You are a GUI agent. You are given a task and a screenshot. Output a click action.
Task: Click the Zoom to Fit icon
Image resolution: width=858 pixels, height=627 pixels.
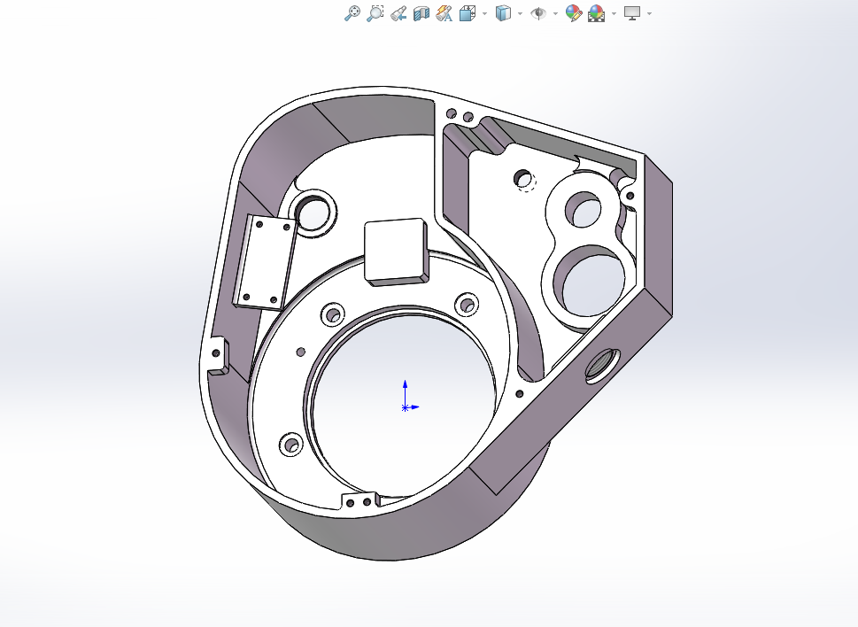click(352, 13)
